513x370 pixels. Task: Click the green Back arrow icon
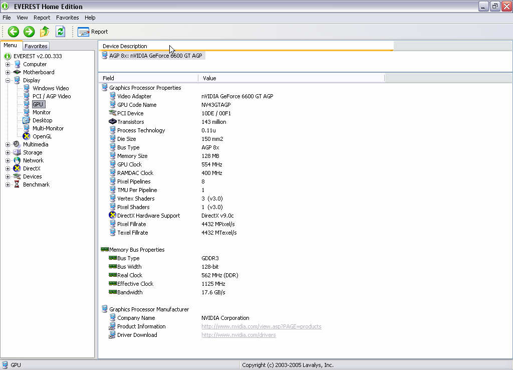[x=14, y=32]
